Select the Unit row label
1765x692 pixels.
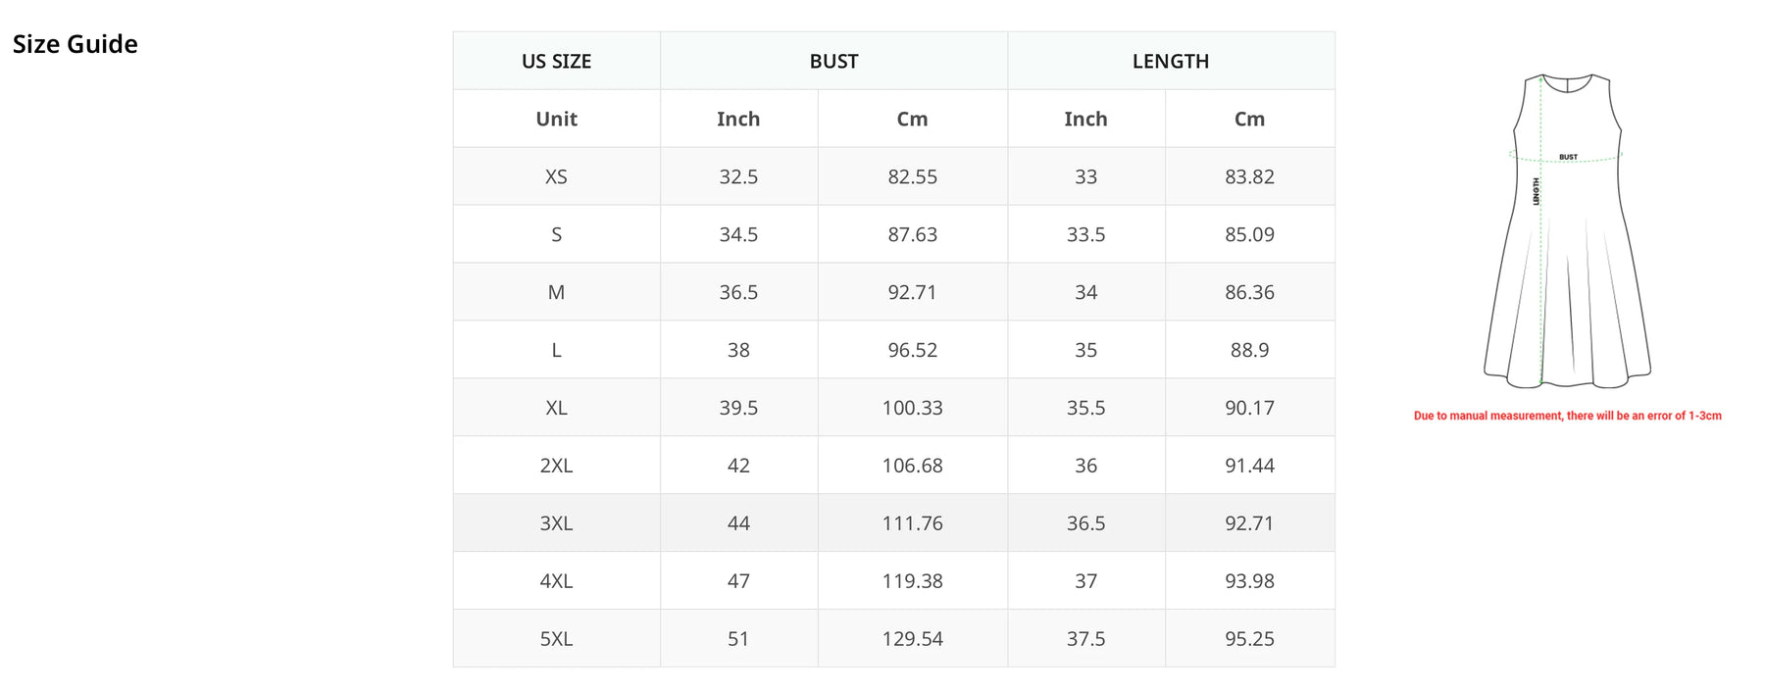556,119
